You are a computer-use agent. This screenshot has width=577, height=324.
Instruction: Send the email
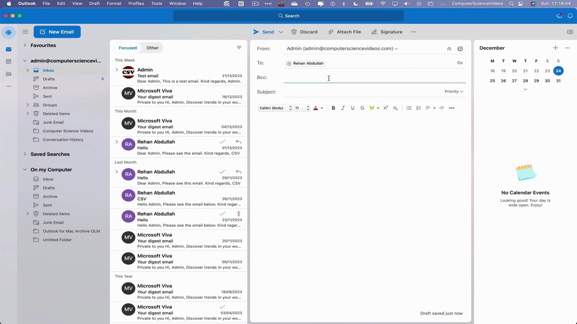[x=264, y=32]
